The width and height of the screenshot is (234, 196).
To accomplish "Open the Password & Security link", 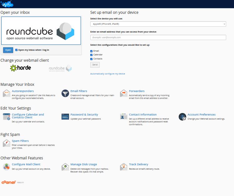I will 84,115.
